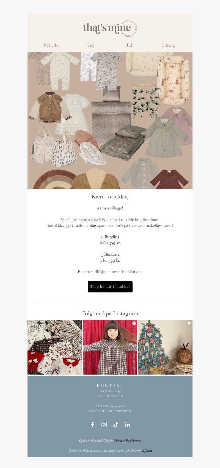Click the telephone number in the Kontakt section

point(117,406)
